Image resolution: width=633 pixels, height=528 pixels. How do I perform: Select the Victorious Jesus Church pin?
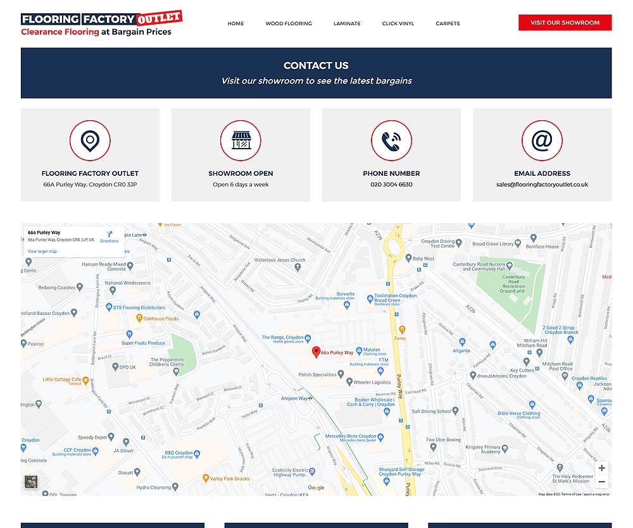coord(298,267)
